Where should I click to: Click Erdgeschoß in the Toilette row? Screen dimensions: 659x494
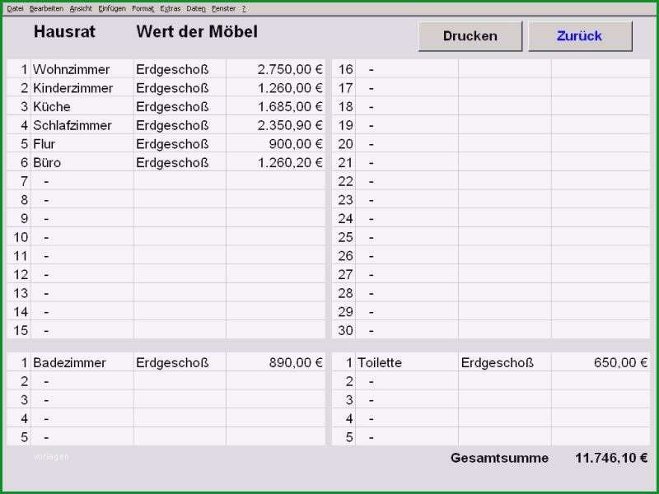click(498, 362)
